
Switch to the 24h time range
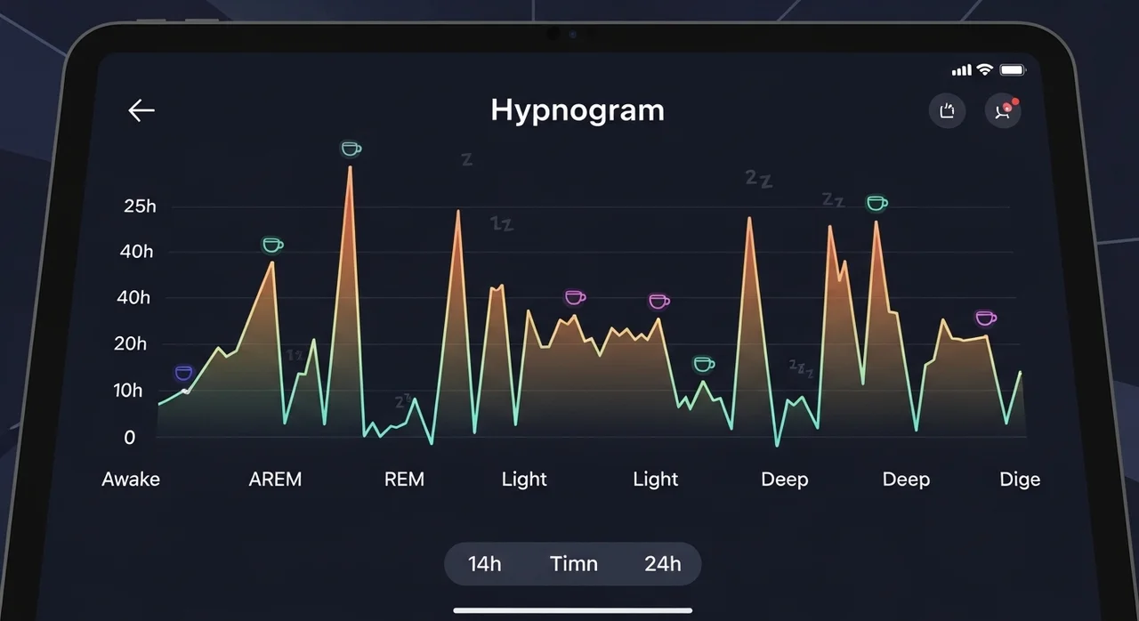coord(662,564)
